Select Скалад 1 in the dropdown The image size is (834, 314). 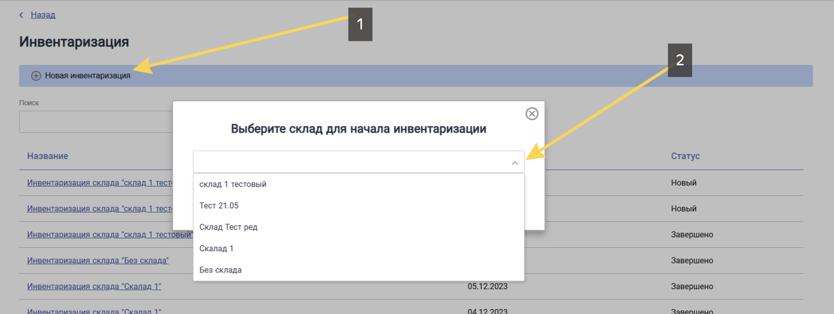tap(358, 249)
